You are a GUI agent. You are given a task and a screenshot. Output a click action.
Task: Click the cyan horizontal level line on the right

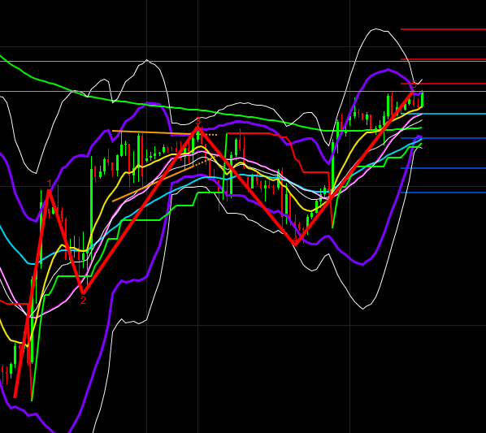click(443, 114)
